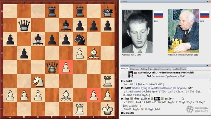
Task: Select the white bishop on g5
Action: tap(94, 53)
